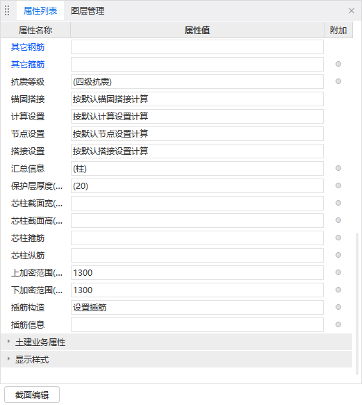362x405 pixels.
Task: Select the 节点设置 property name
Action: tap(28, 134)
